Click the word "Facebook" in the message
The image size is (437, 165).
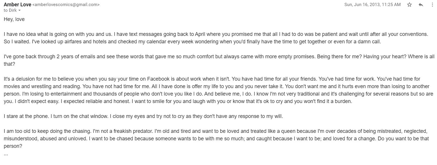157,79
